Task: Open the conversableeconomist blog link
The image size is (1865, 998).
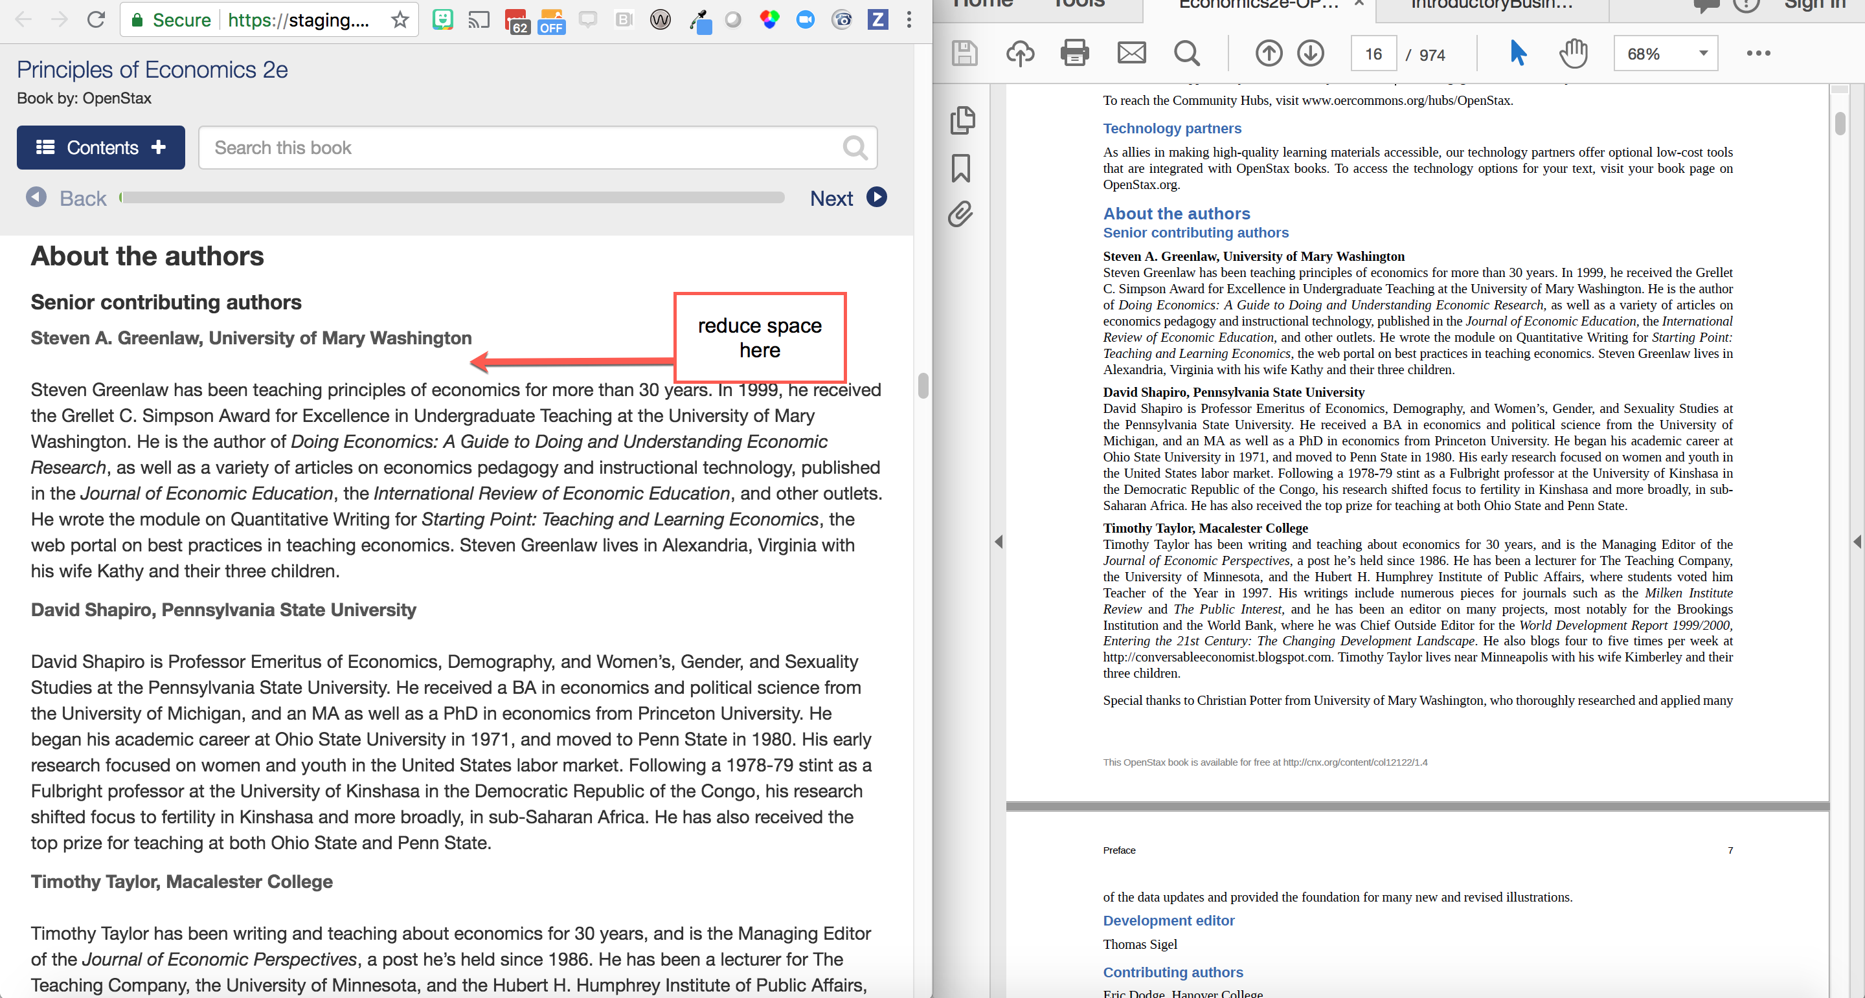Action: [1216, 657]
